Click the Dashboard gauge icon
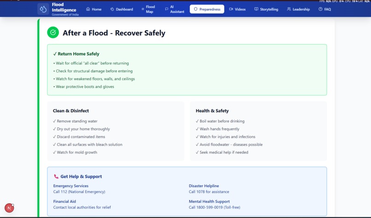This screenshot has height=218, width=371. coord(112,9)
